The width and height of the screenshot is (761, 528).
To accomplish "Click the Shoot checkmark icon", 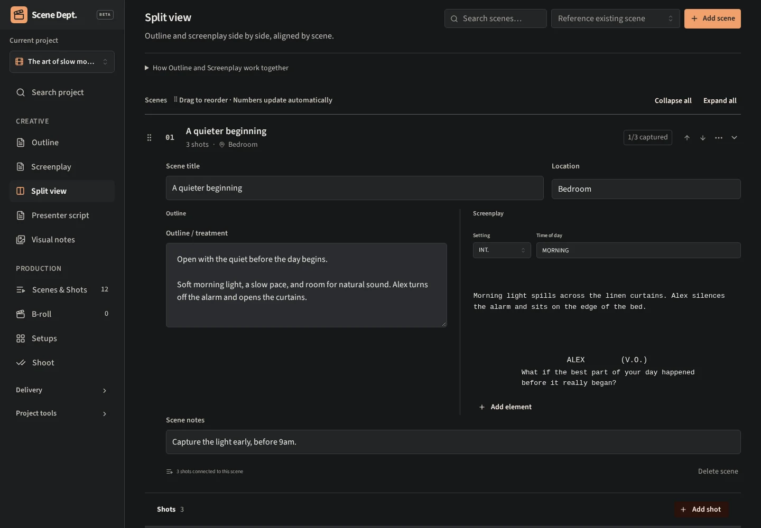I will pos(21,363).
